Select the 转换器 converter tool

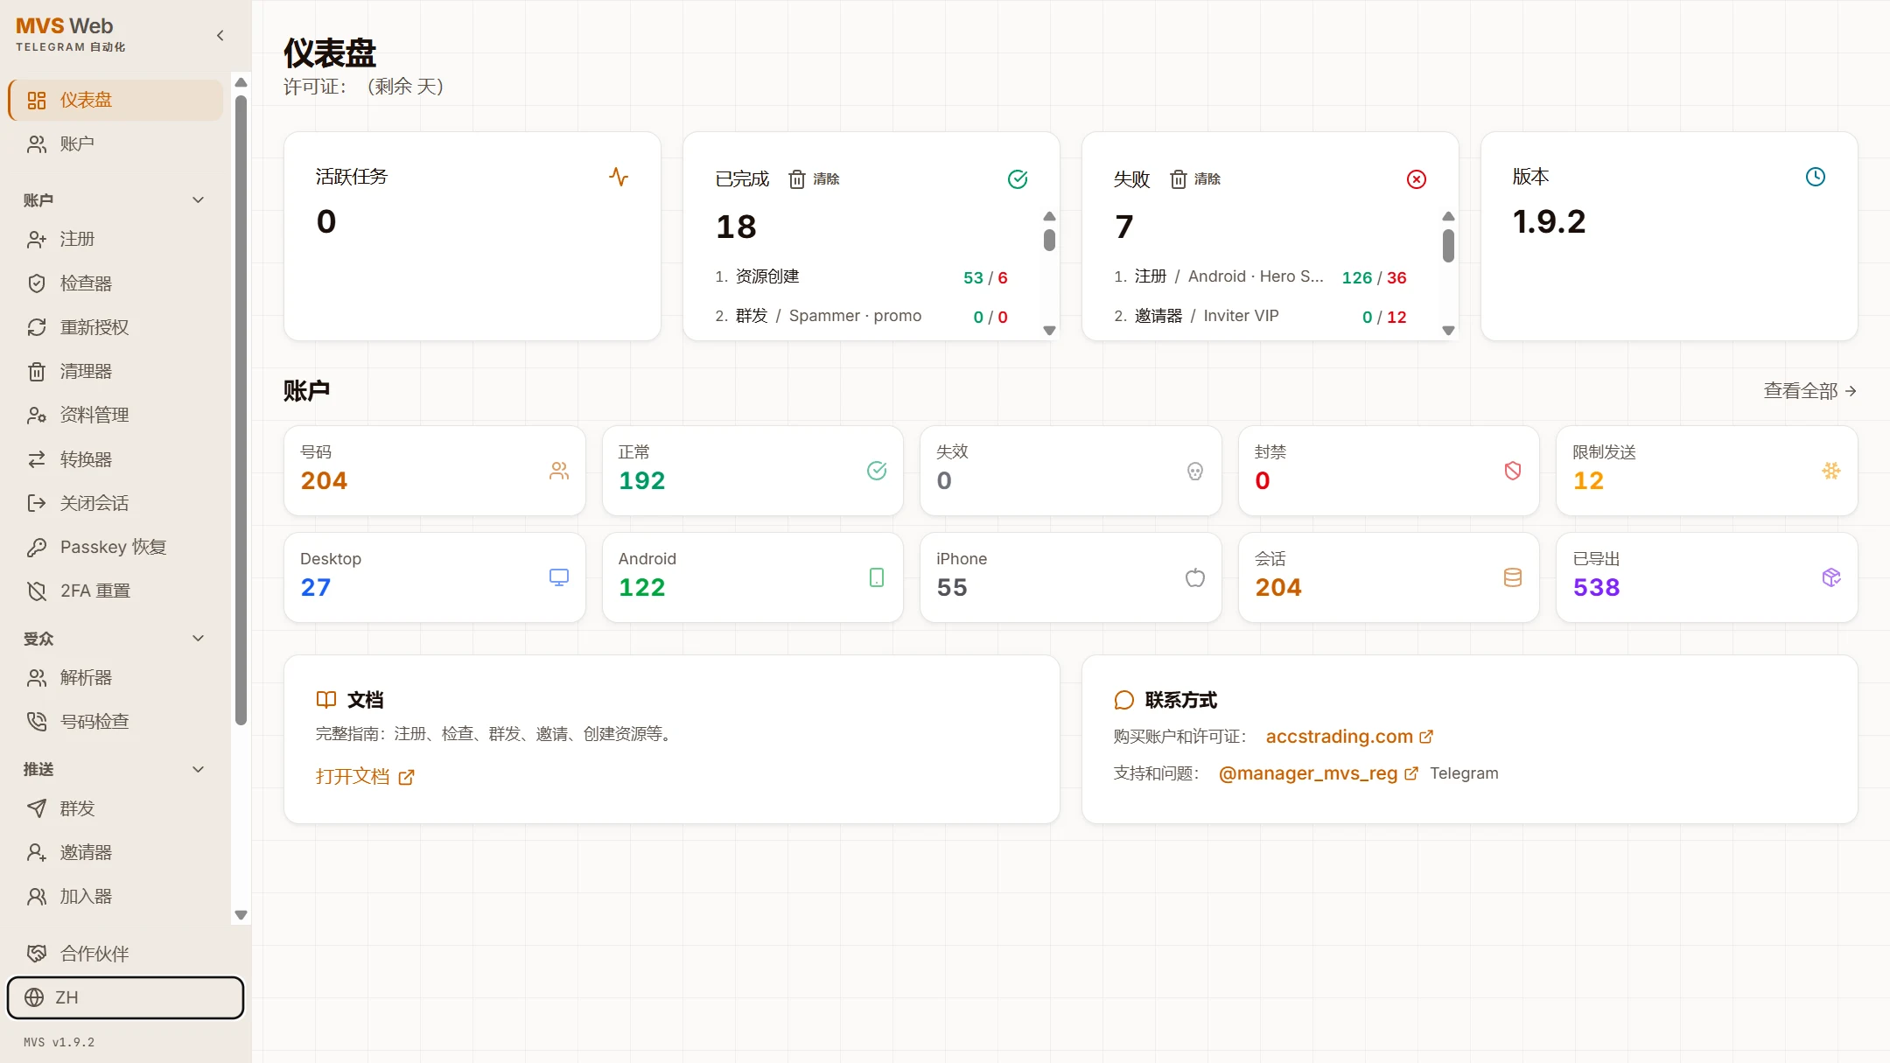[x=86, y=458]
